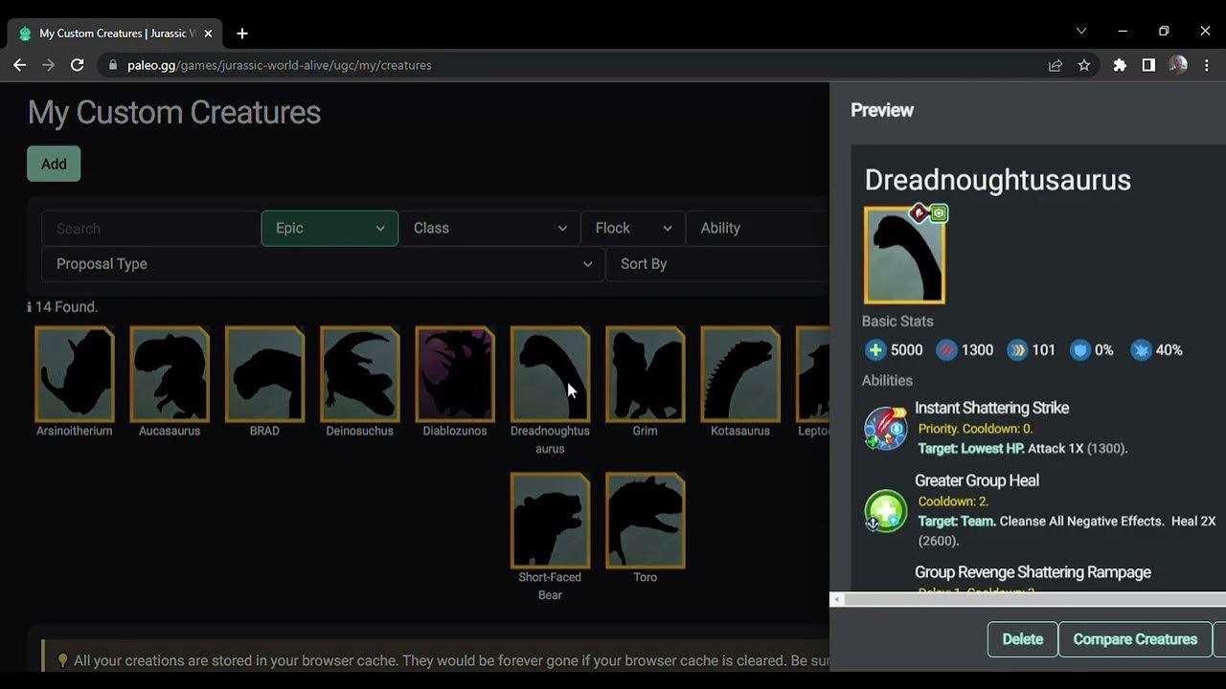Click the browser back arrow

point(19,65)
